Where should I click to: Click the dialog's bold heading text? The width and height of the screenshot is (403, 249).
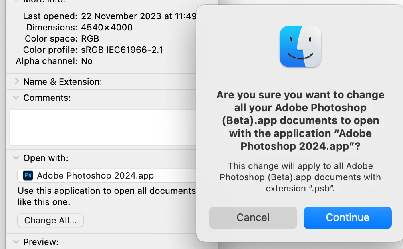click(x=300, y=120)
